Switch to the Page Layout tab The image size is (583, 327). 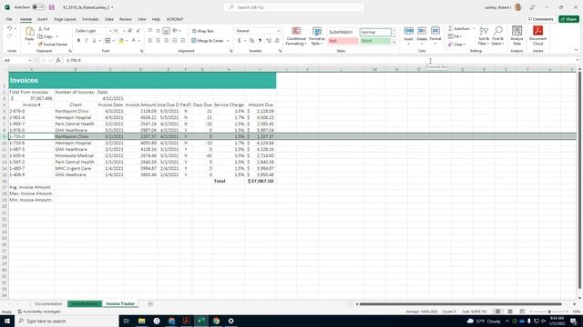click(65, 19)
